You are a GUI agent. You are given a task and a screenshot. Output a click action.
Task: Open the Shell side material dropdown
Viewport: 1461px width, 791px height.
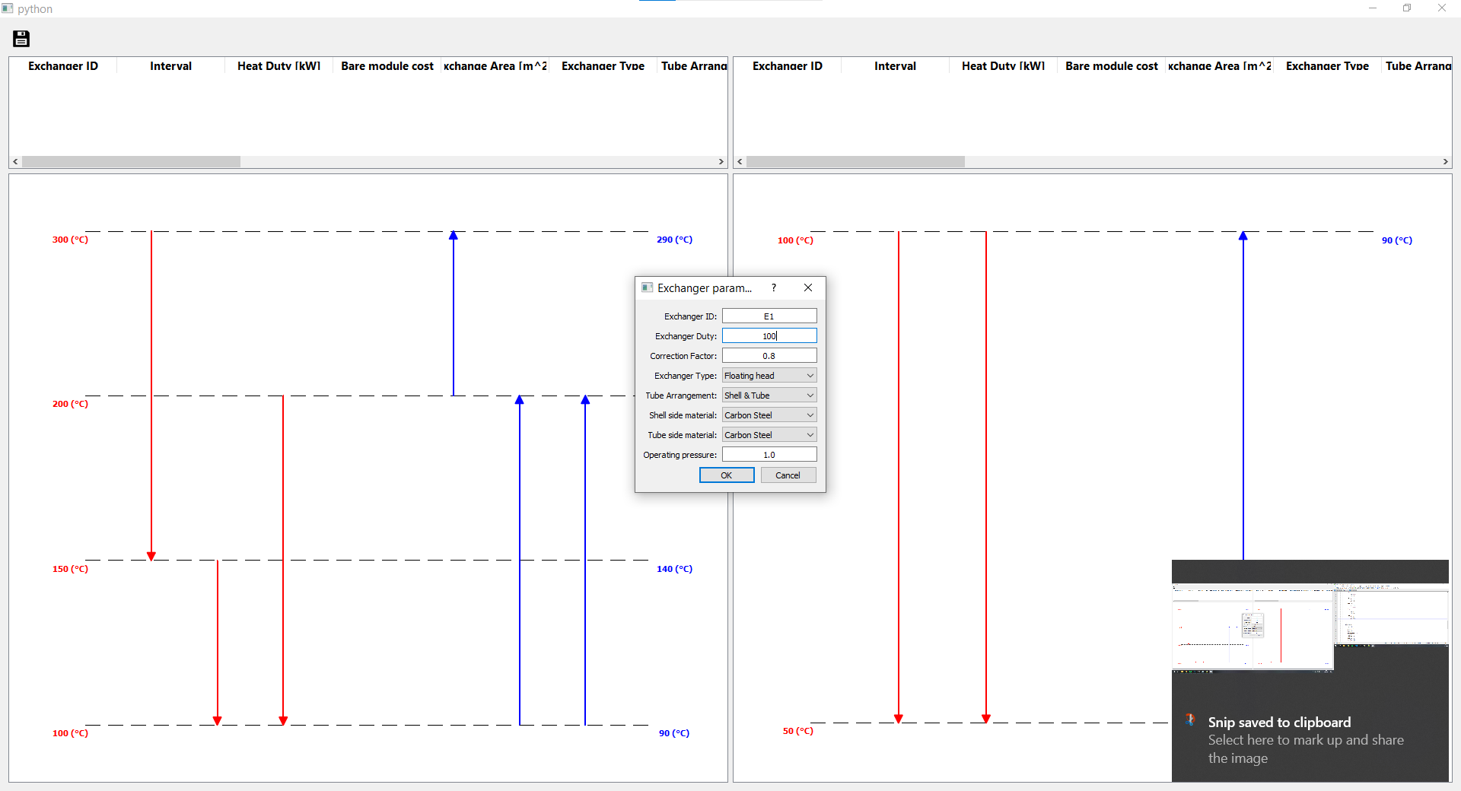769,415
